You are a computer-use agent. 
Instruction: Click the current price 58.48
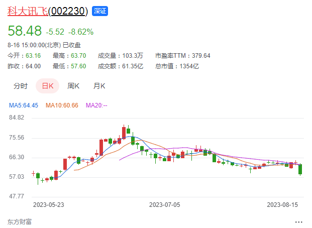(x=25, y=31)
